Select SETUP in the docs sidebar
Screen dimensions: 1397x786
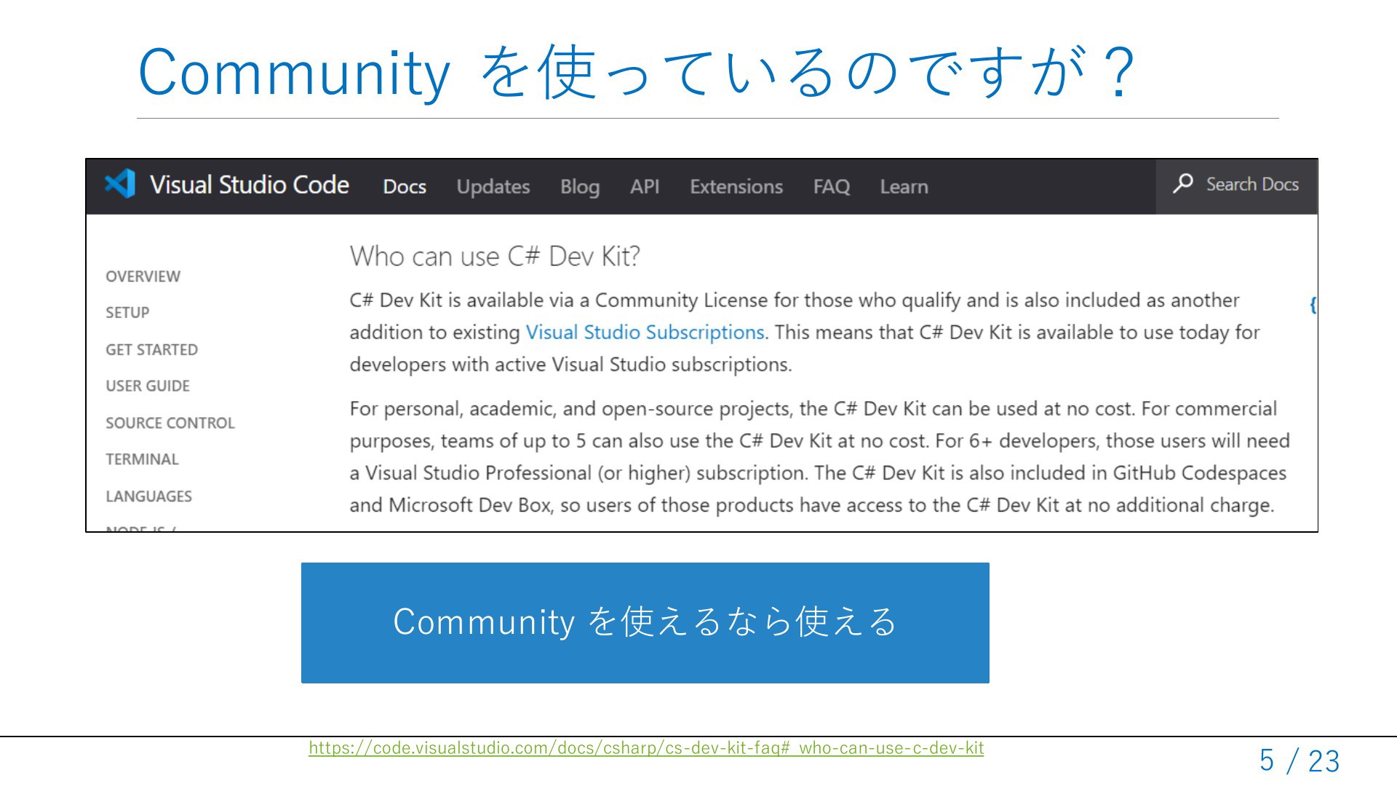127,313
